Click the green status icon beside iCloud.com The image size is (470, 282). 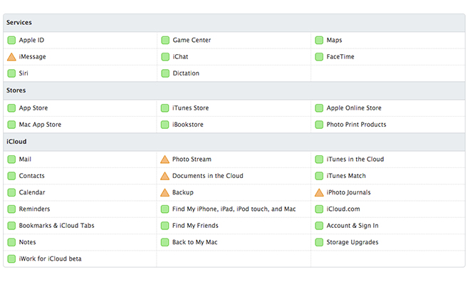[319, 209]
